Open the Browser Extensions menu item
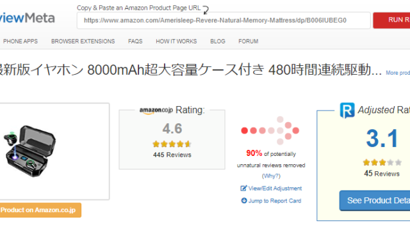Screen dimensions: 410x230 [x=83, y=41]
